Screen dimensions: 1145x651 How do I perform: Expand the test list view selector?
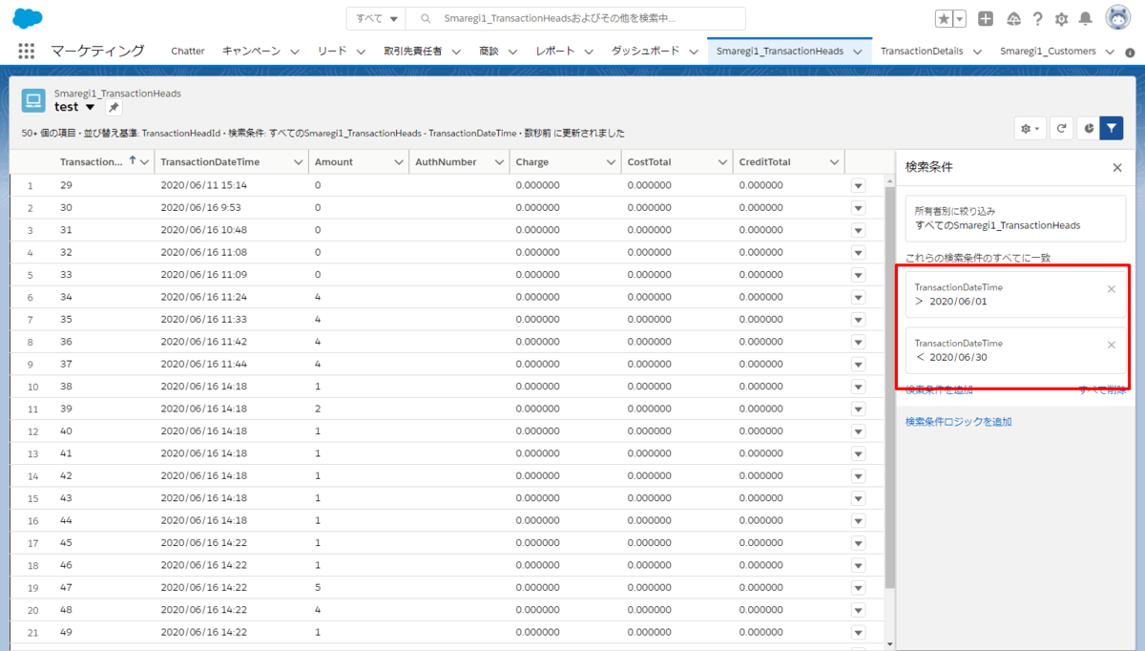pyautogui.click(x=91, y=108)
